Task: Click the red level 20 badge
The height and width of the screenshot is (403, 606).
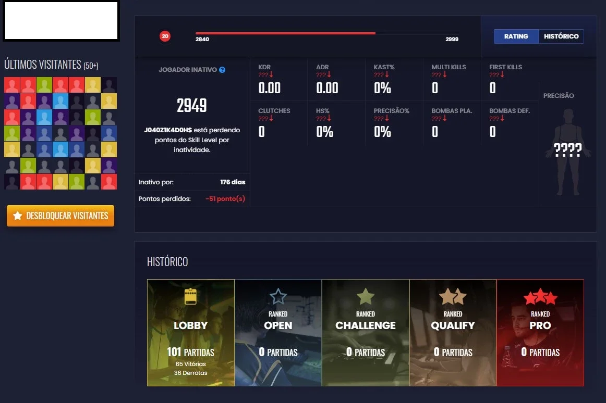Action: (x=165, y=36)
